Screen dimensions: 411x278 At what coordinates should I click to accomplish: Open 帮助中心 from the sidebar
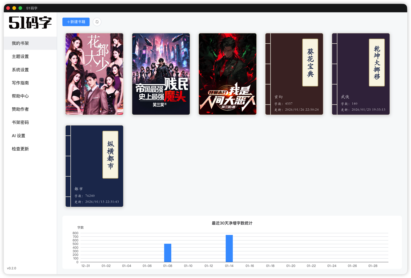coord(20,96)
